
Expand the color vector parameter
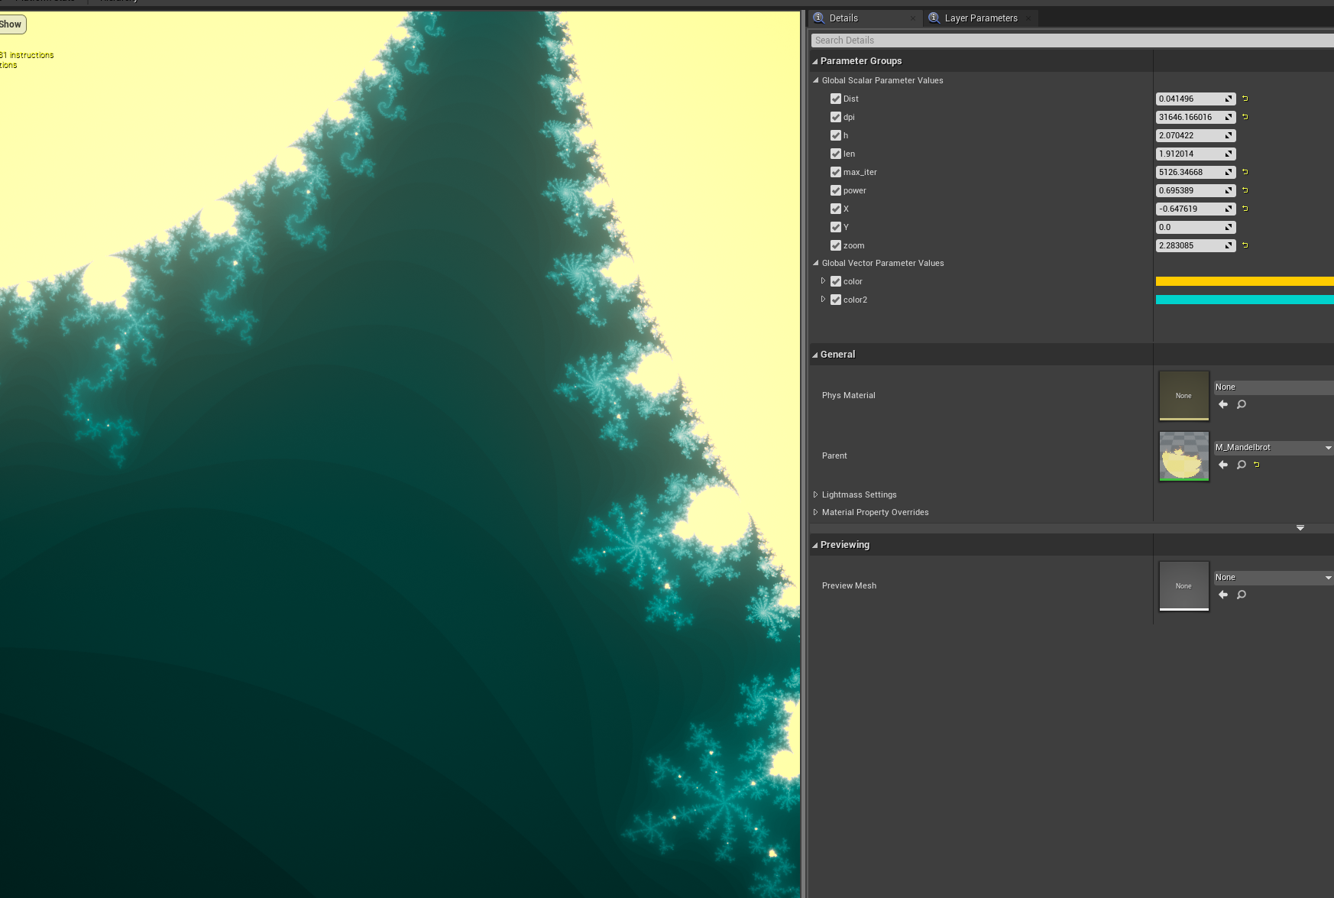(x=823, y=281)
